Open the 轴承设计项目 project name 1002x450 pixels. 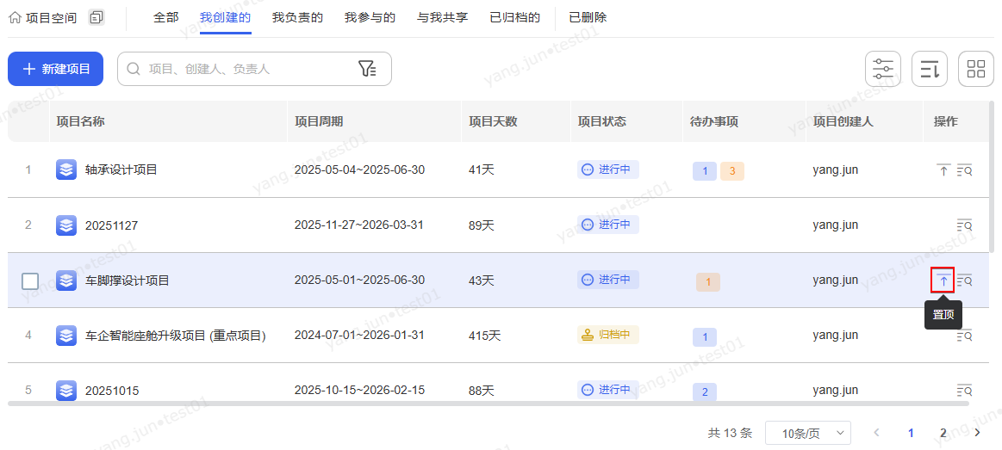tap(121, 170)
